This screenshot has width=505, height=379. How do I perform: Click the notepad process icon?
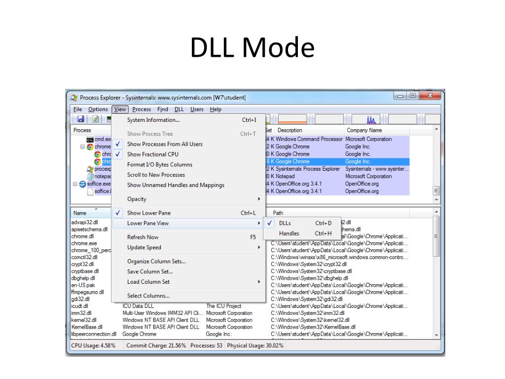(x=90, y=176)
